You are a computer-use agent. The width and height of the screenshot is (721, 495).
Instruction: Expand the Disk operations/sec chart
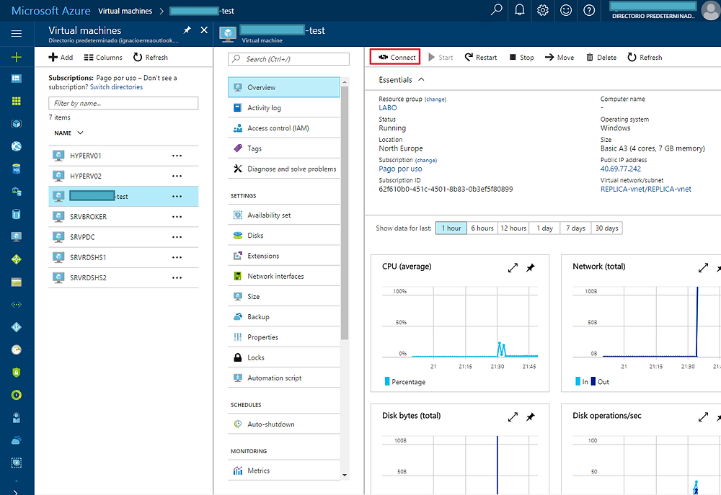[704, 417]
